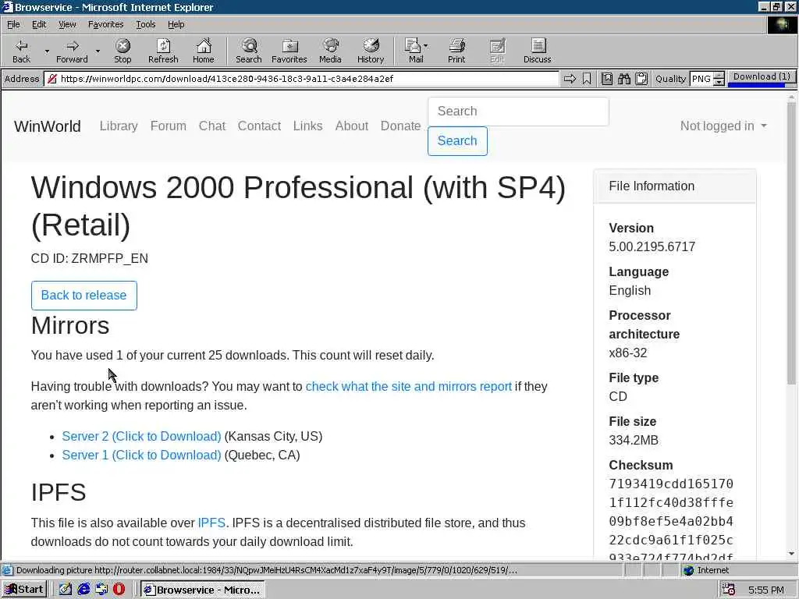Viewport: 799px width, 599px height.
Task: Click the binoculars find icon
Action: click(624, 79)
